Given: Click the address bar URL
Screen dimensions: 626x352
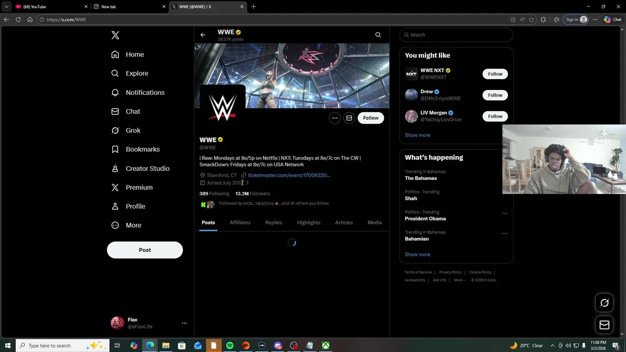Looking at the screenshot, I should click(67, 20).
